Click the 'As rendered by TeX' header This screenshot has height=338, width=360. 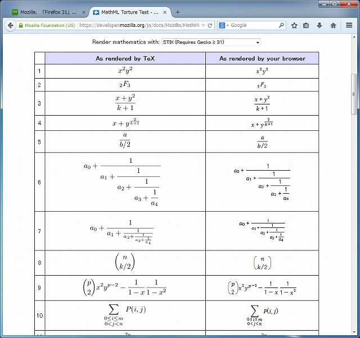[x=125, y=58]
